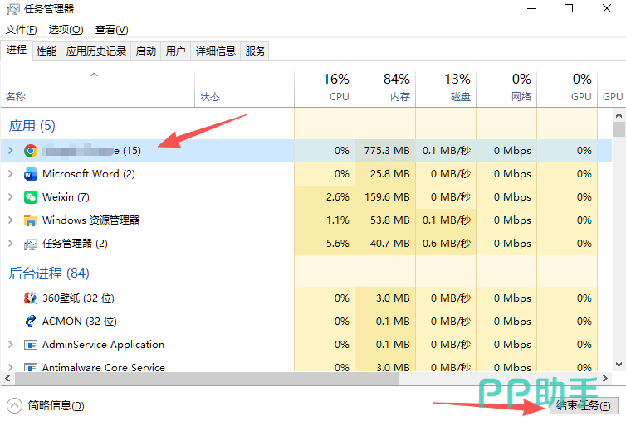Viewport: 626px width, 426px height.
Task: Click the vertical scrollbar down arrow
Action: [619, 365]
